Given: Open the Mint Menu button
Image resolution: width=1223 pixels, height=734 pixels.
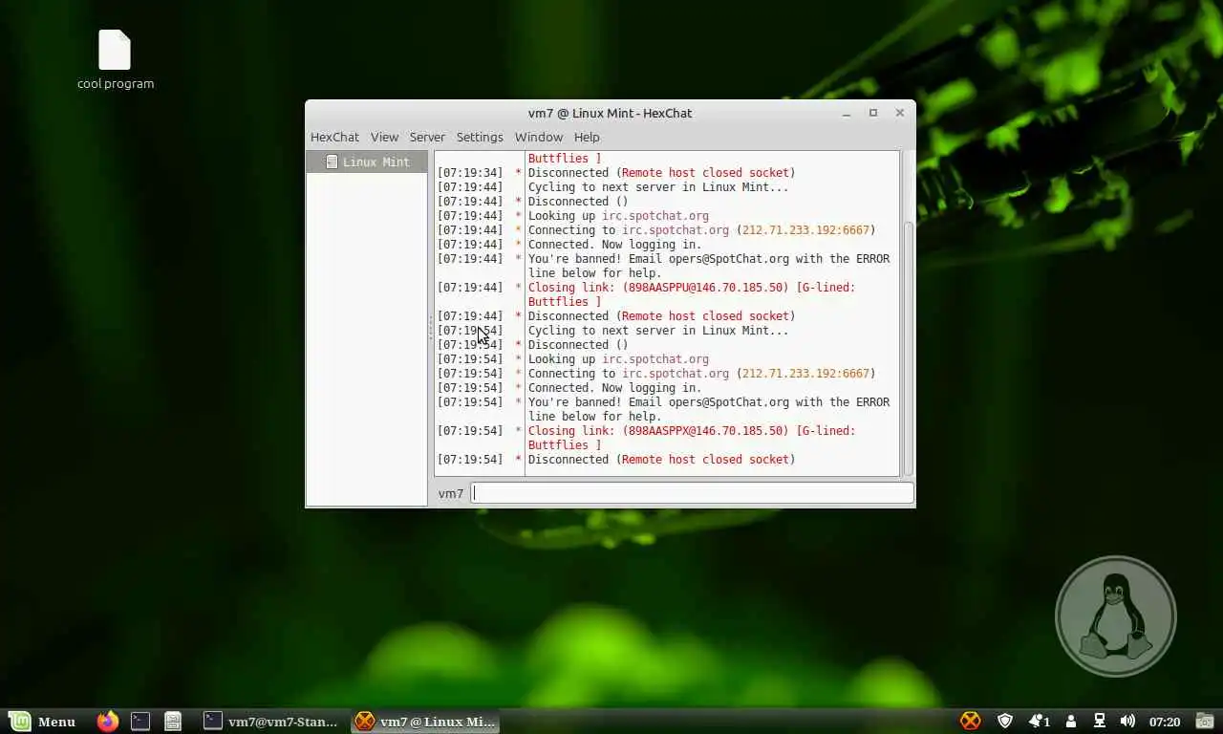Looking at the screenshot, I should pos(42,722).
